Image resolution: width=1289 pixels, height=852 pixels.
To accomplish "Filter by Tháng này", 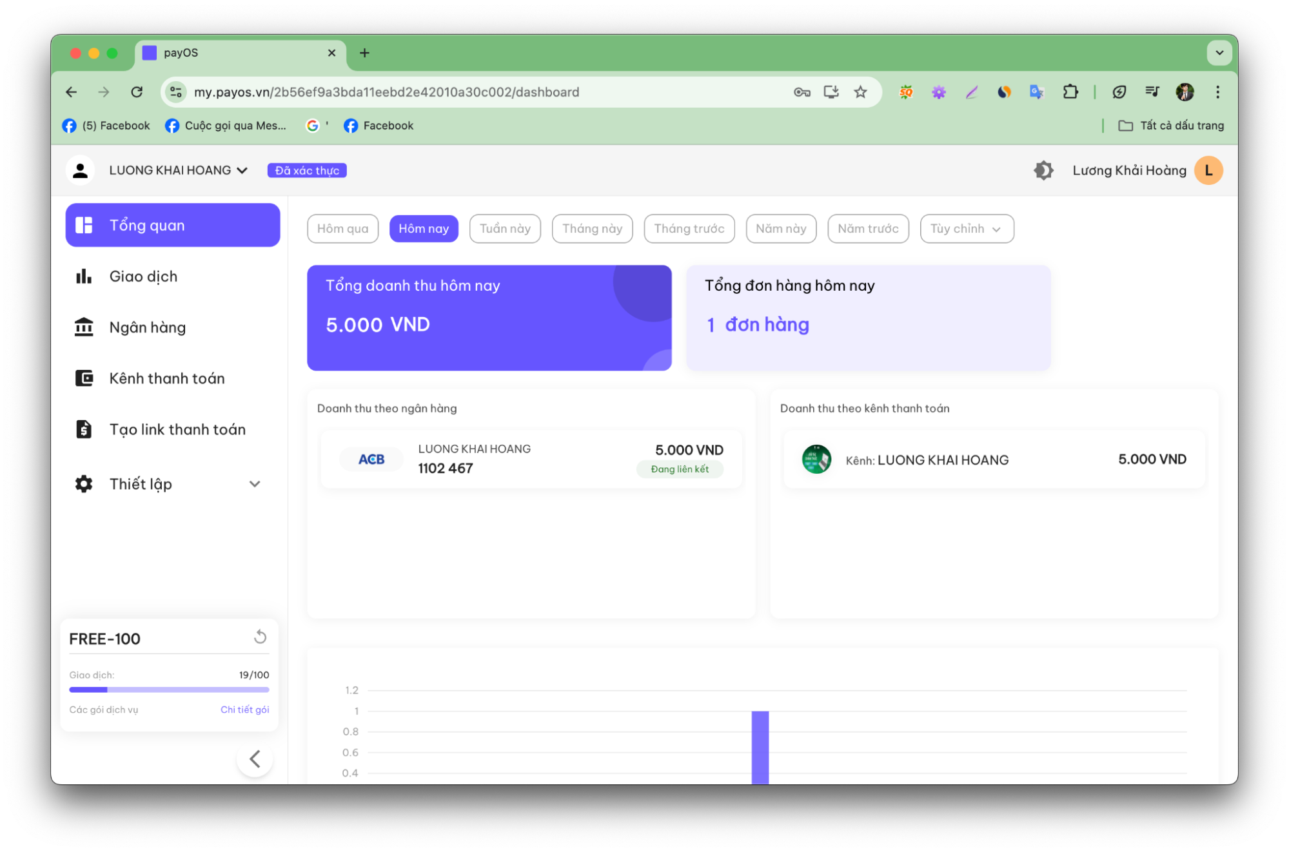I will [592, 229].
